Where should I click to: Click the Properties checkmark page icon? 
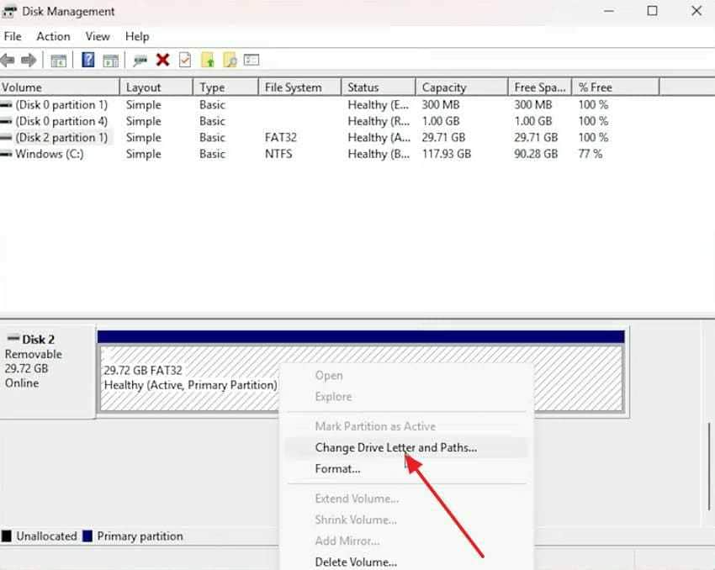(x=185, y=60)
